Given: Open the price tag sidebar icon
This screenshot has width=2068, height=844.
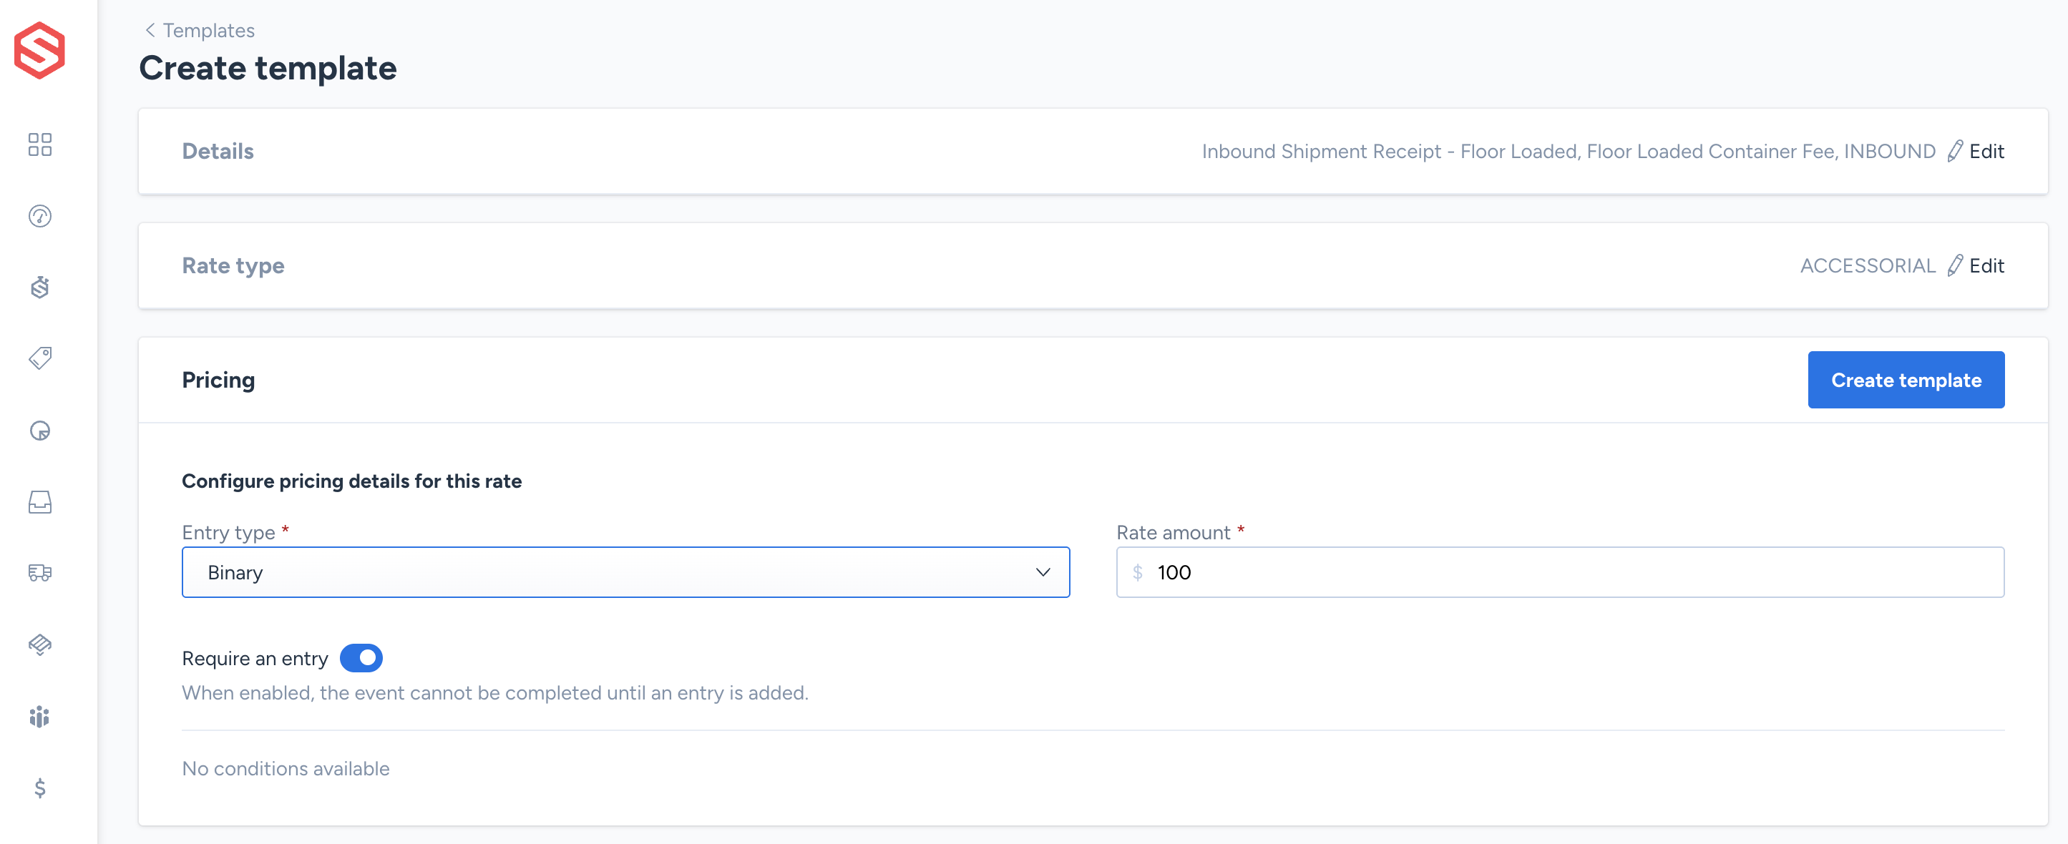Looking at the screenshot, I should [39, 358].
